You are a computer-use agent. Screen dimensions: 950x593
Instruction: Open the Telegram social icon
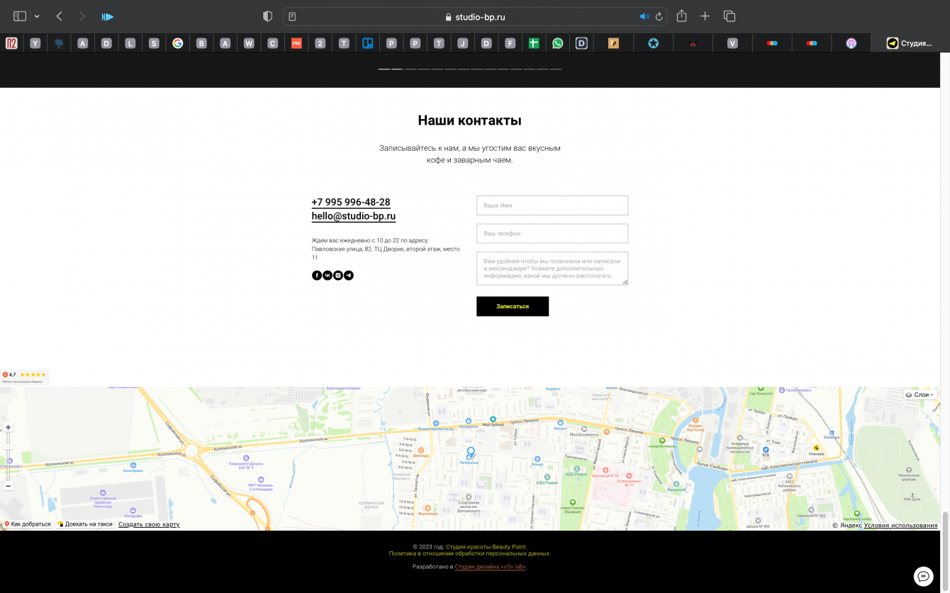pyautogui.click(x=349, y=276)
